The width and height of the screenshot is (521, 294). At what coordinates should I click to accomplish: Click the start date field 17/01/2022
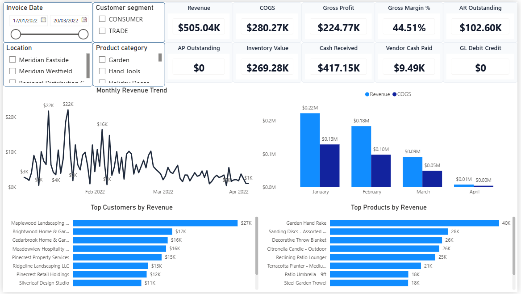point(25,20)
